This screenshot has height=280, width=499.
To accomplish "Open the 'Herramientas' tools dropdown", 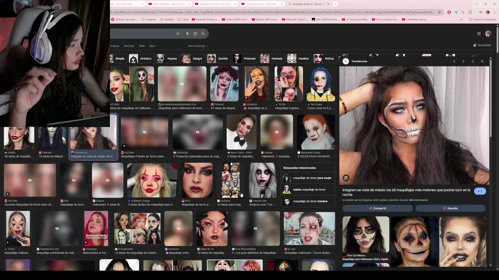I will [x=198, y=46].
